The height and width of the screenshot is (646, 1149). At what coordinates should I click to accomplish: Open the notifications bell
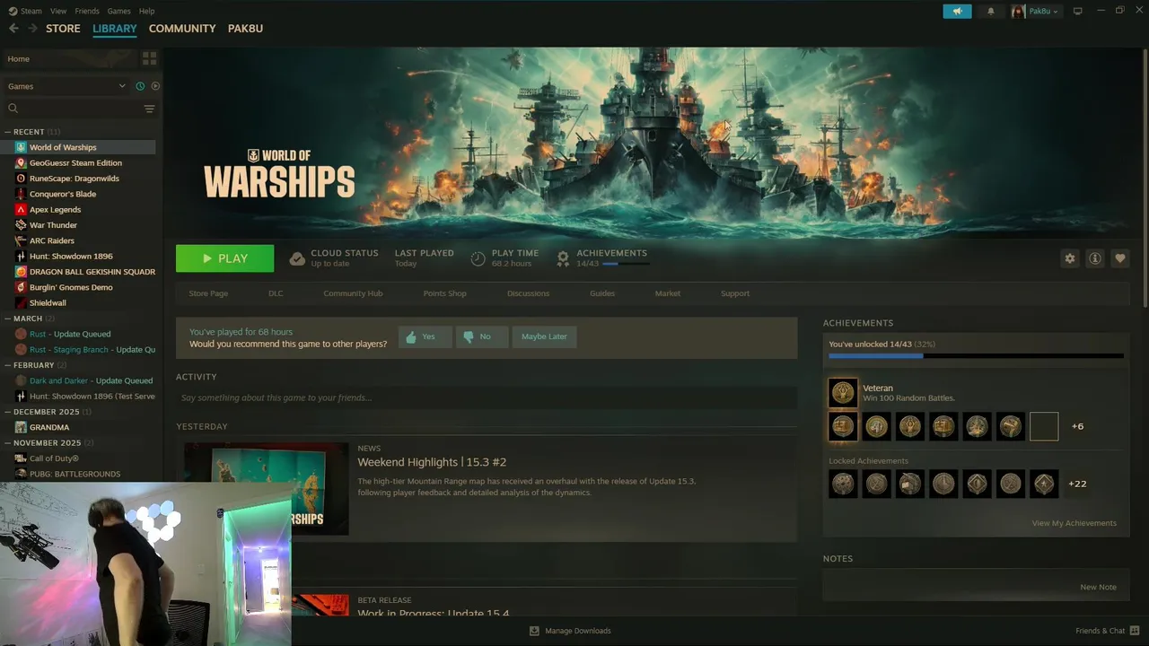(991, 11)
